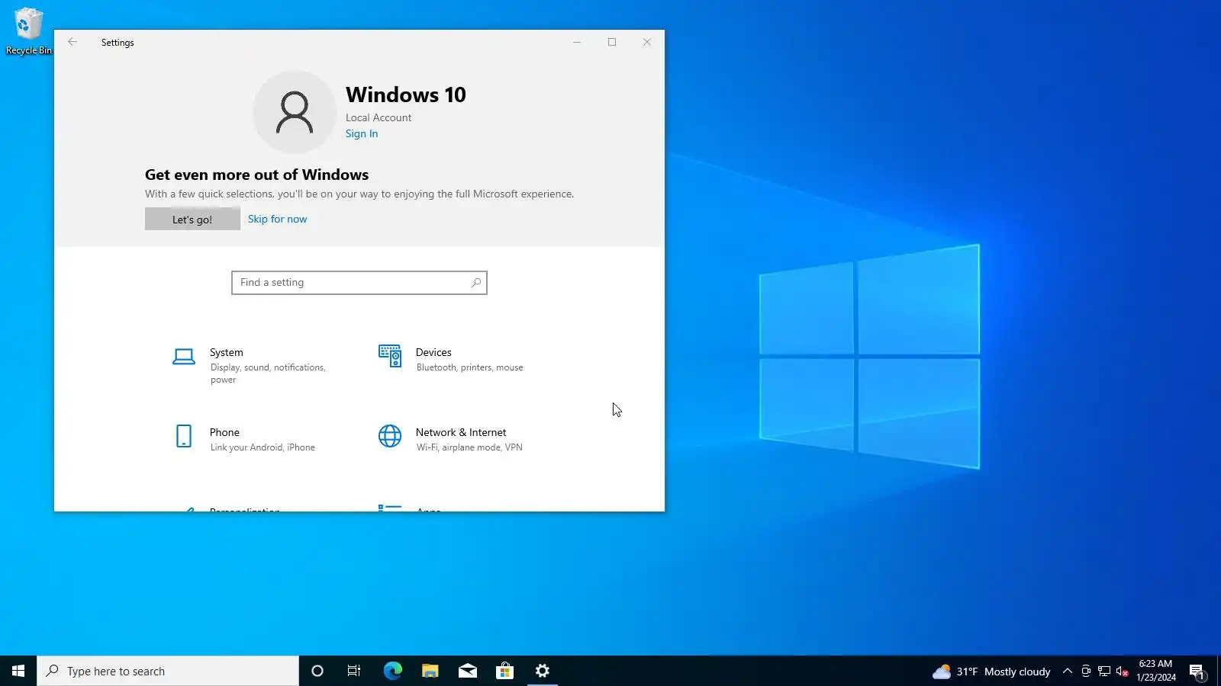Open the Action Center notifications icon
1221x686 pixels.
click(x=1197, y=672)
